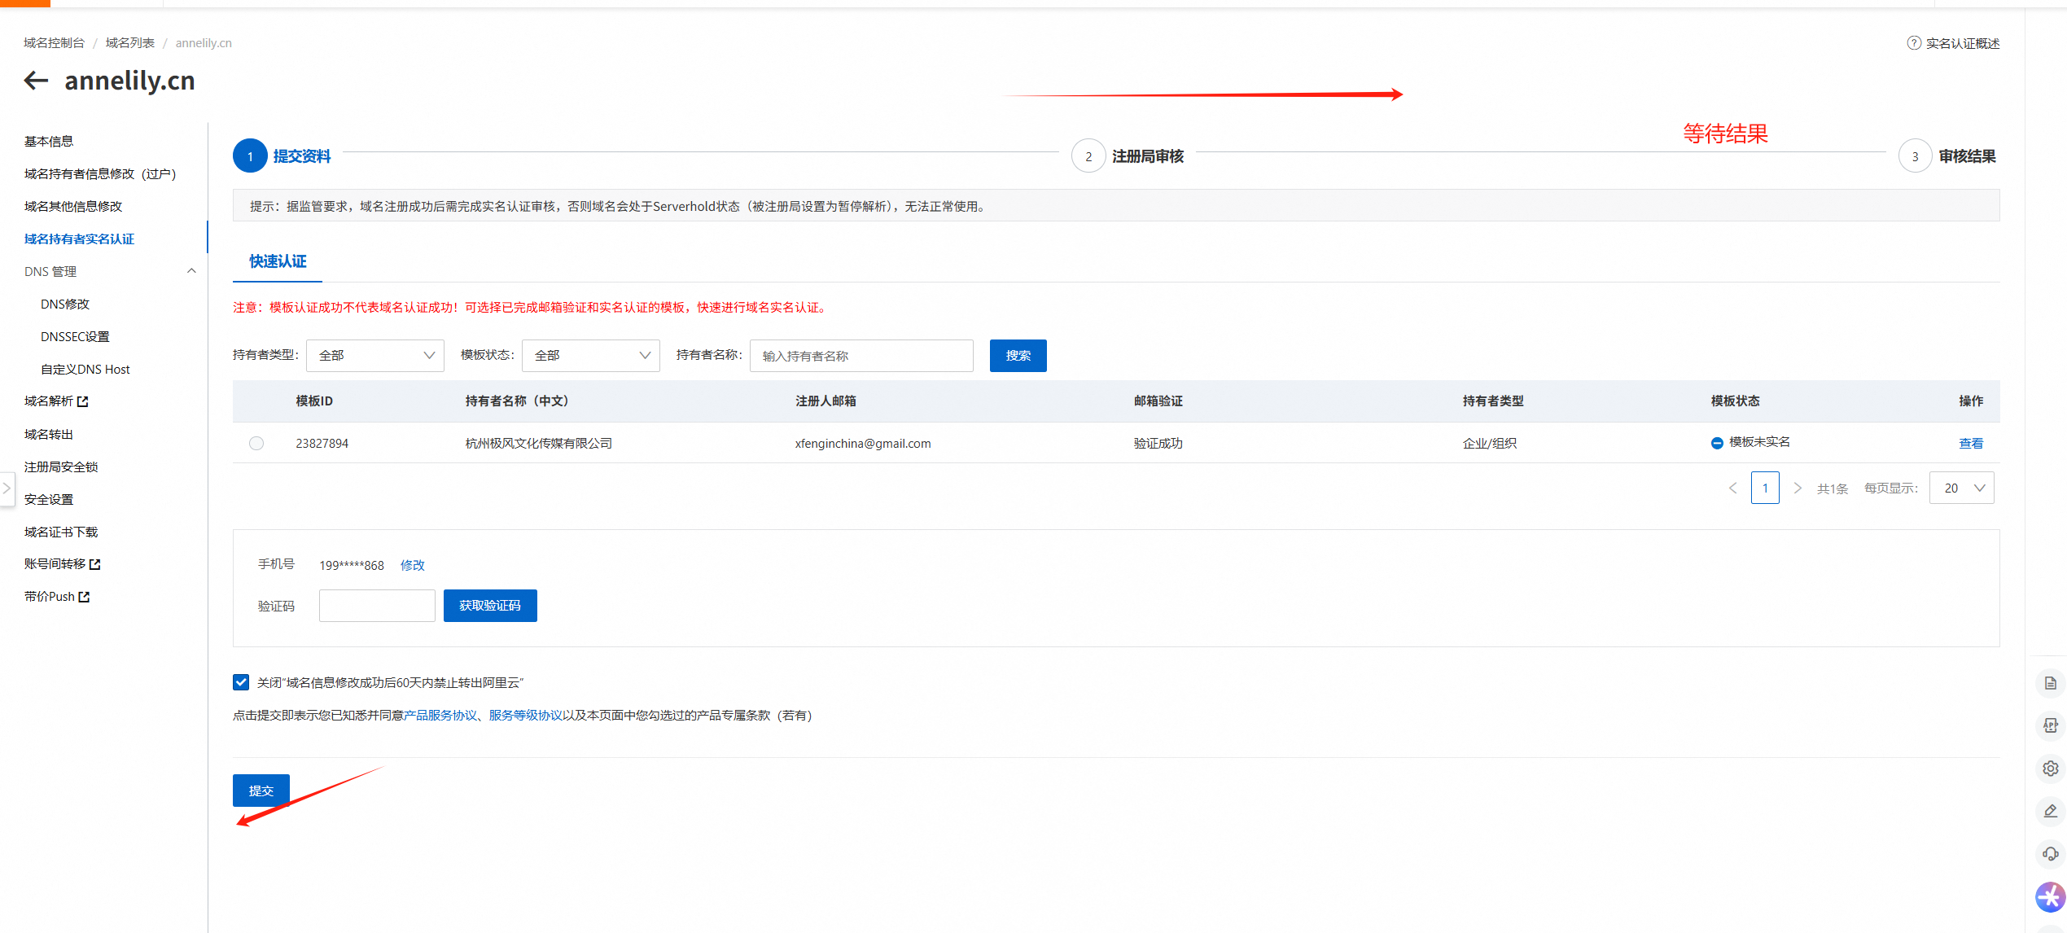
Task: Open the settings gear in right sidebar
Action: click(2050, 769)
